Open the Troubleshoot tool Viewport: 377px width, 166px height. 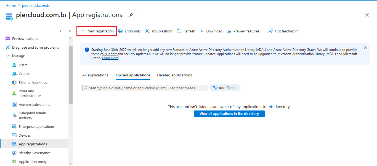point(159,31)
